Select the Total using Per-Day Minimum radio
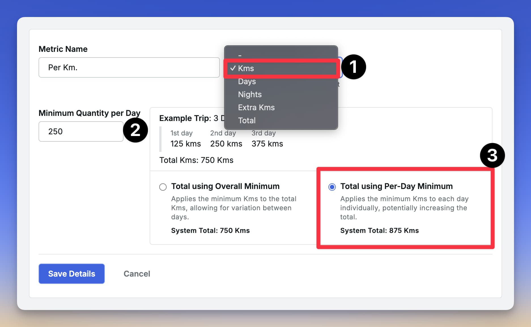The height and width of the screenshot is (327, 531). point(332,187)
